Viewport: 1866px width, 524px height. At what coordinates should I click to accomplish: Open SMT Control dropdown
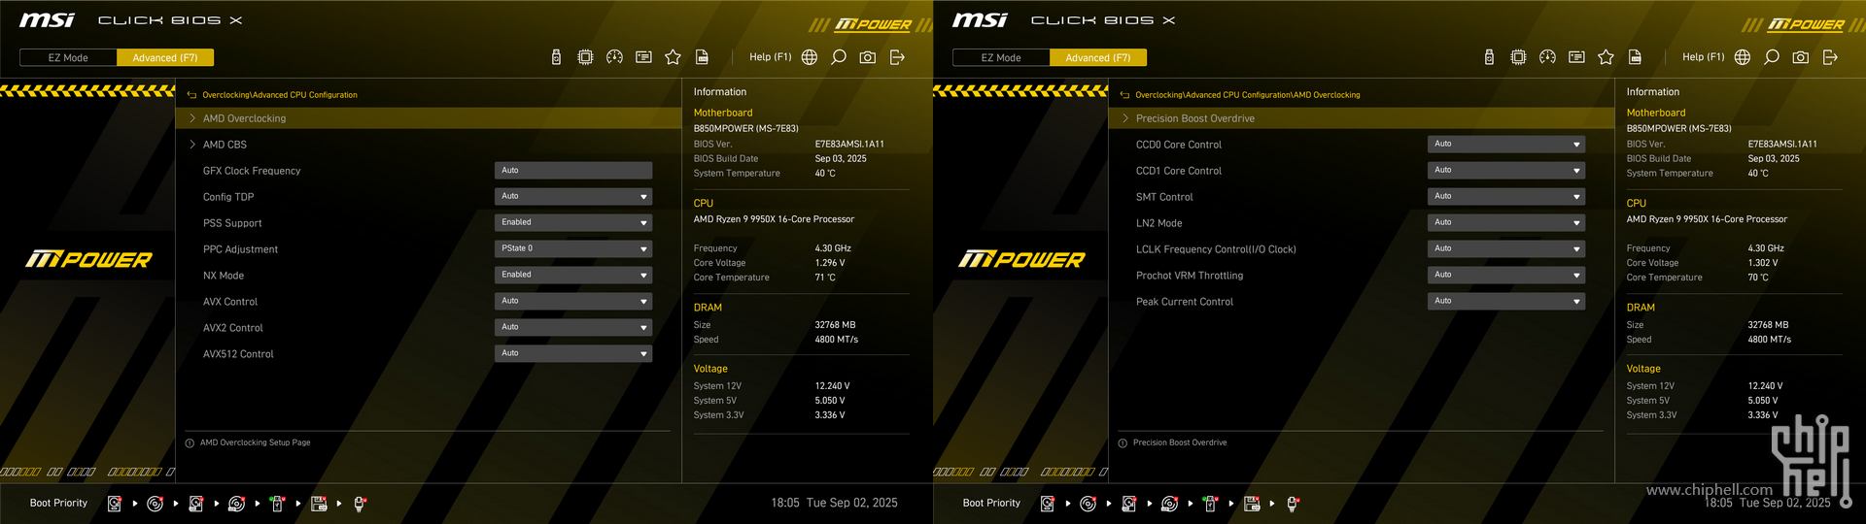tap(1506, 196)
